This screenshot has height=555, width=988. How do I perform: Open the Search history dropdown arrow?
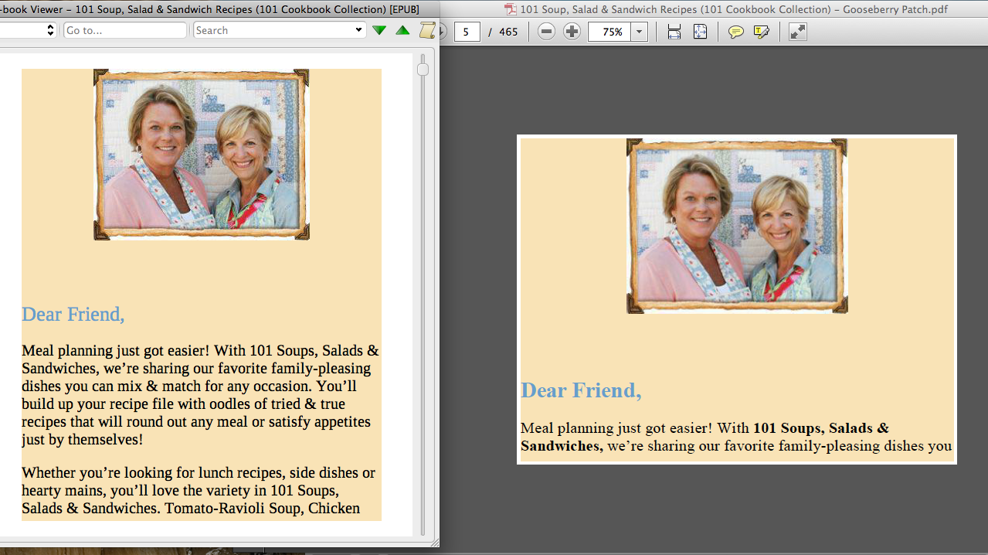pos(359,30)
